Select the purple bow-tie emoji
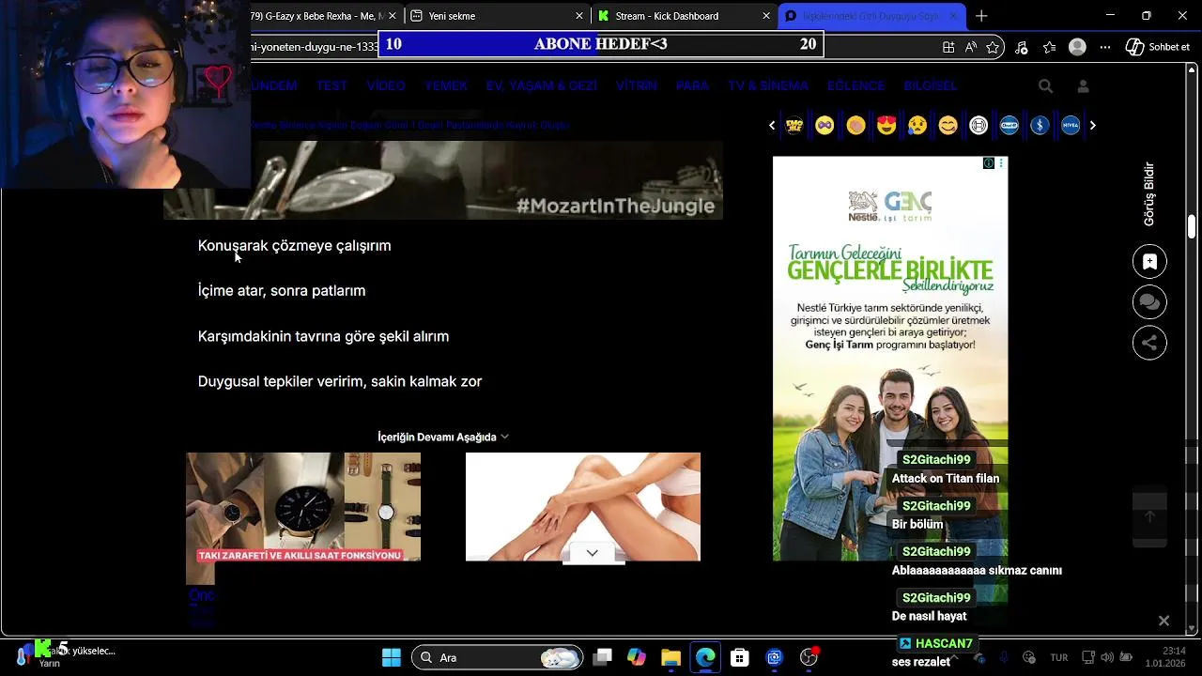 [x=824, y=125]
